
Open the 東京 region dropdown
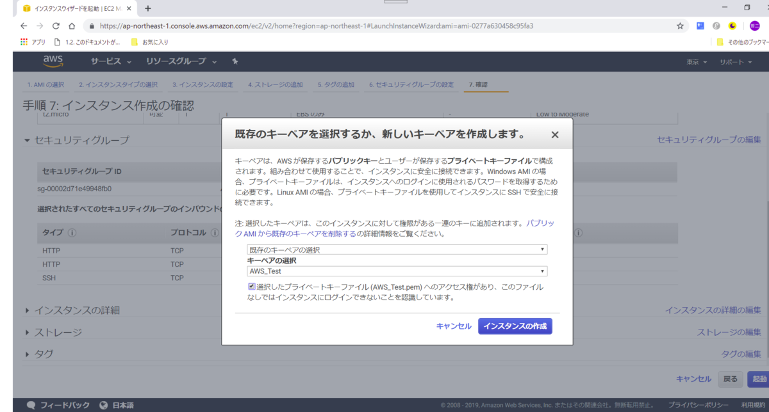click(696, 62)
